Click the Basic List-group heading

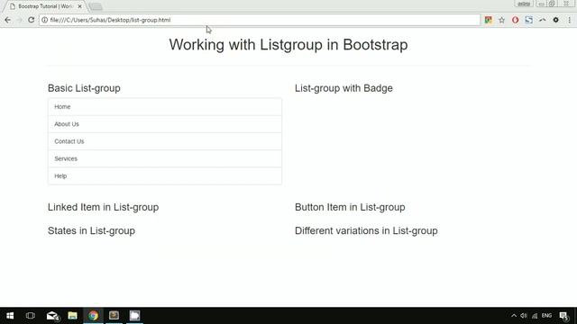pyautogui.click(x=84, y=88)
